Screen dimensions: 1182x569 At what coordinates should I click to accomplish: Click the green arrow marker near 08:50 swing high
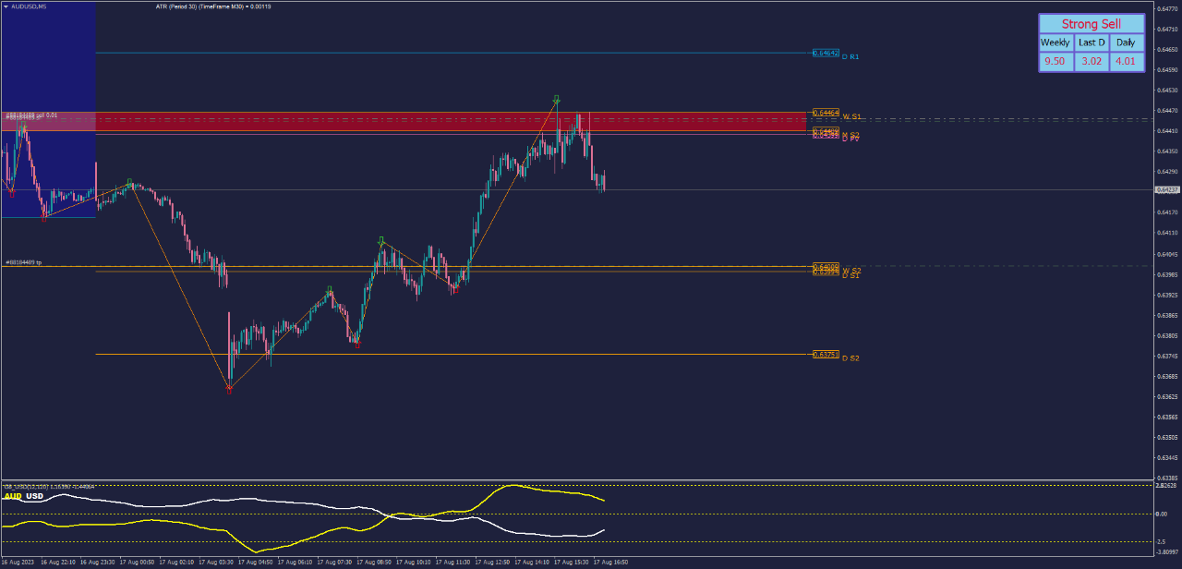380,240
